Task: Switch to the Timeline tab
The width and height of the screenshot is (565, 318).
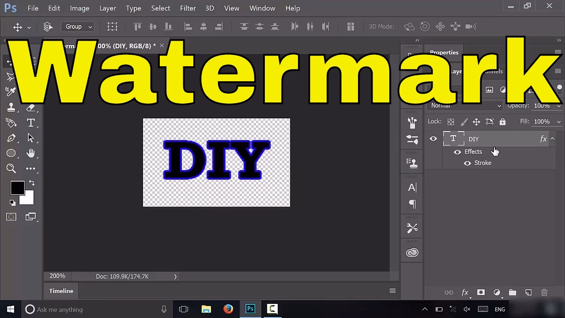Action: 61,291
